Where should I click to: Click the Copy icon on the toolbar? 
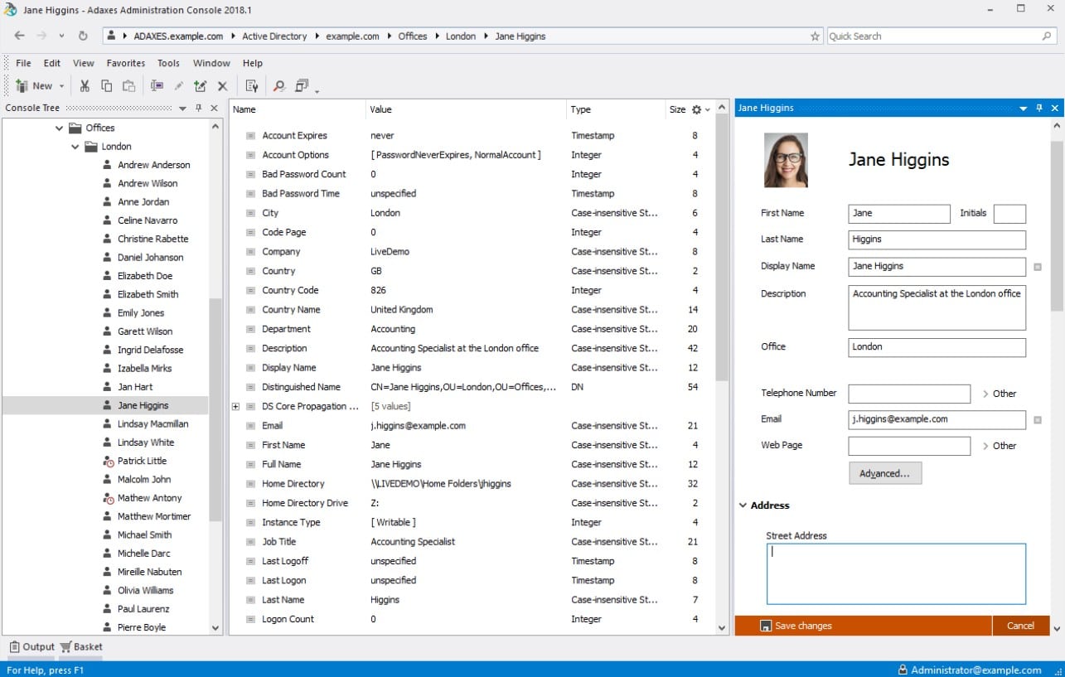(106, 85)
